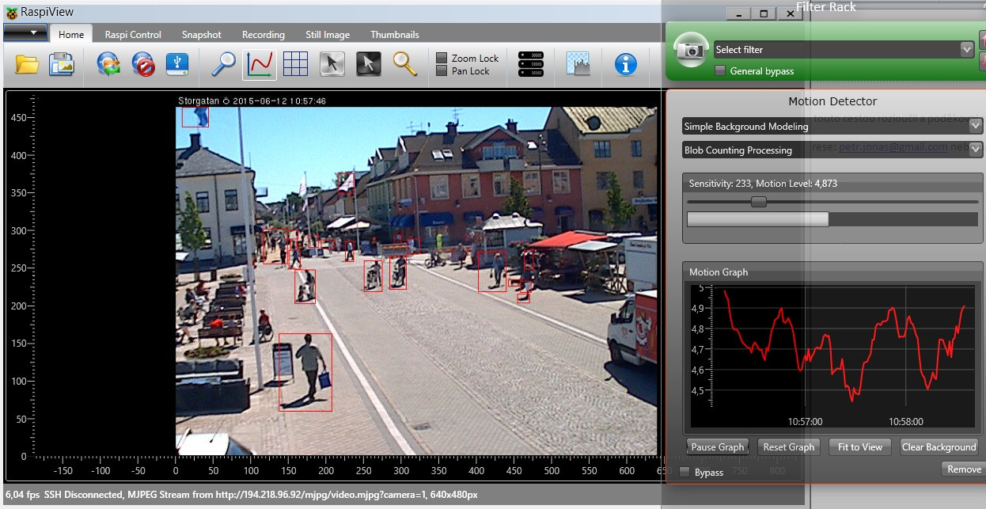The image size is (986, 509).
Task: Open the application menu dropdown button
Action: [x=25, y=32]
